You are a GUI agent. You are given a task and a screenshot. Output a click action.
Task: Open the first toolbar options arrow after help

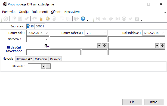click(x=88, y=20)
